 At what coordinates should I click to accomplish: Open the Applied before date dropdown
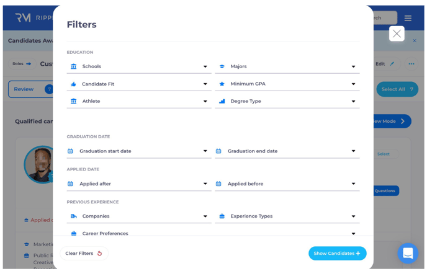pos(353,184)
